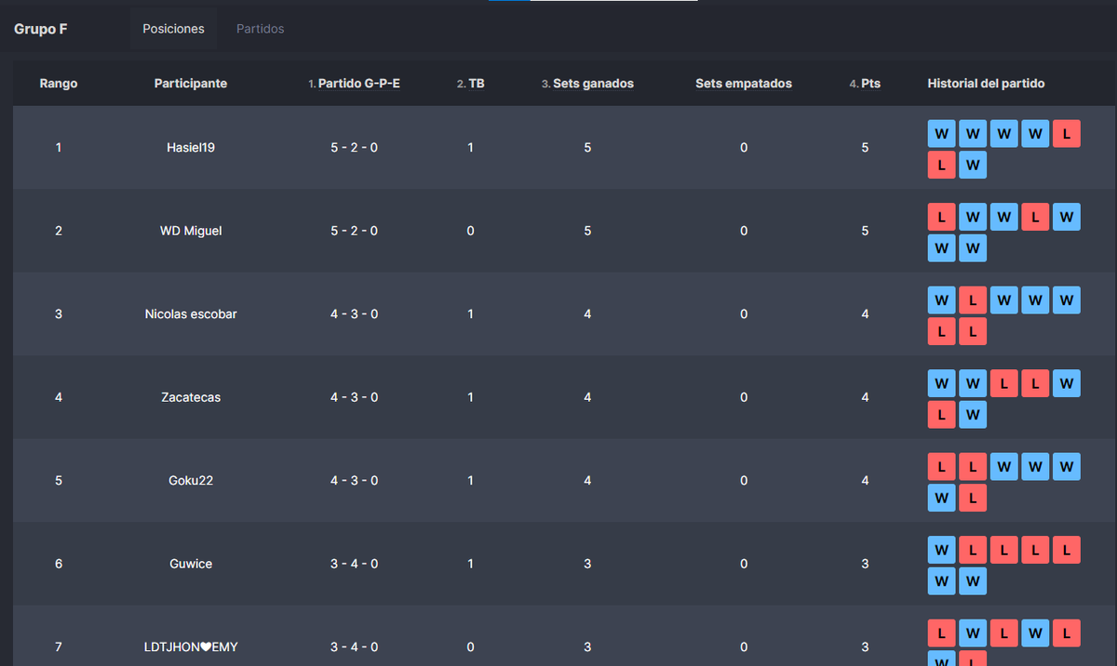Click the Participante column header
This screenshot has height=666, width=1117.
(x=191, y=84)
